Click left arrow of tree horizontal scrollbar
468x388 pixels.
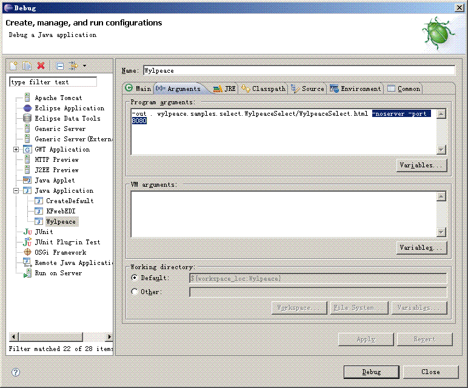[14, 336]
